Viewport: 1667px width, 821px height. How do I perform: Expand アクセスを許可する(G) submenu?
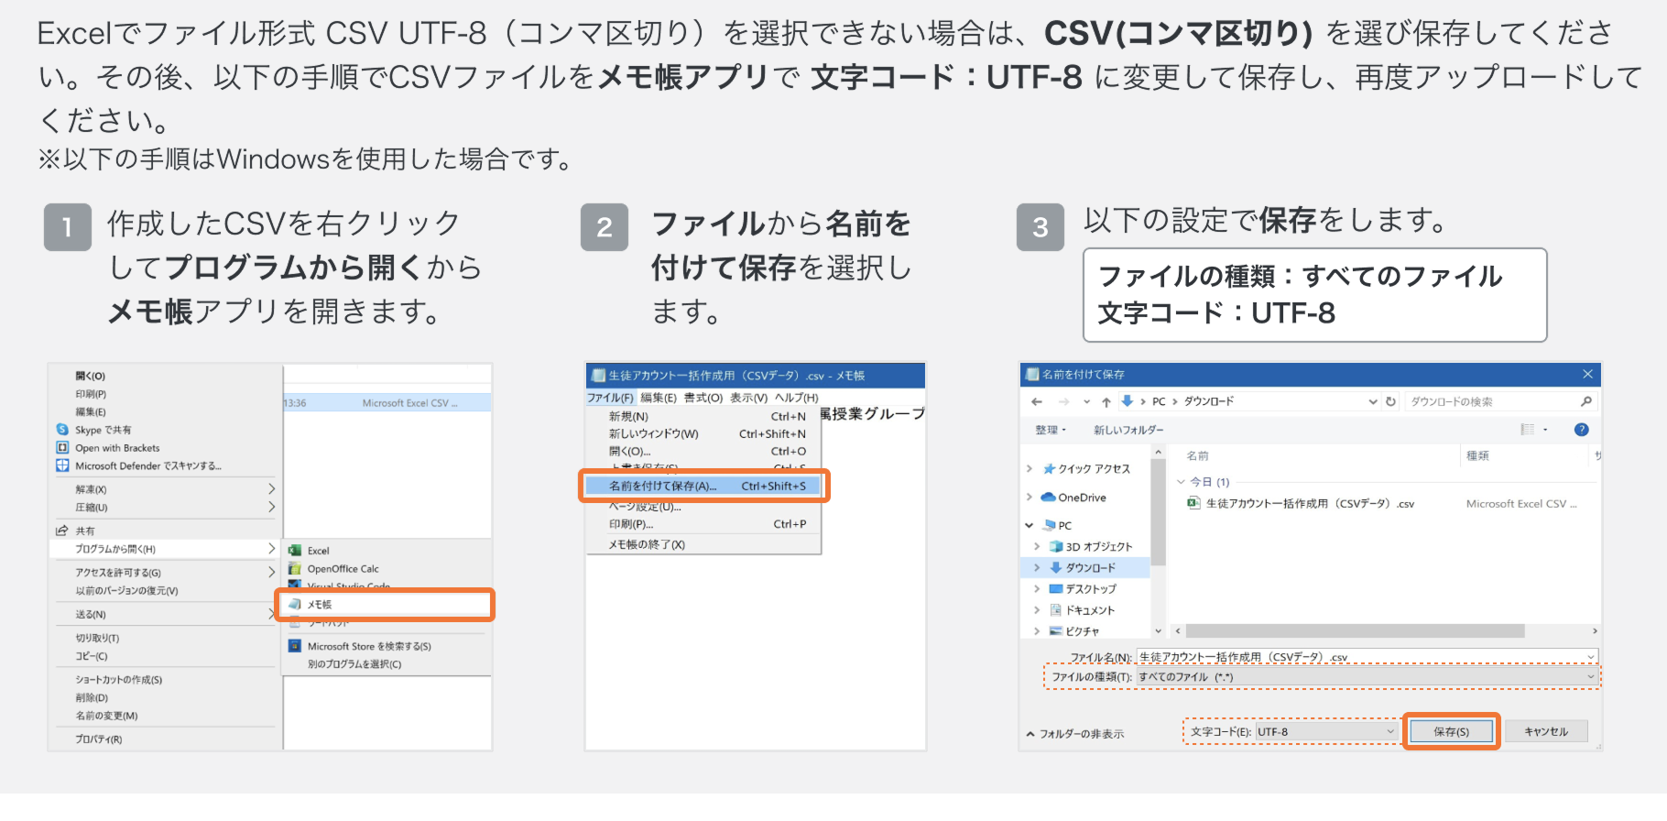coord(271,572)
